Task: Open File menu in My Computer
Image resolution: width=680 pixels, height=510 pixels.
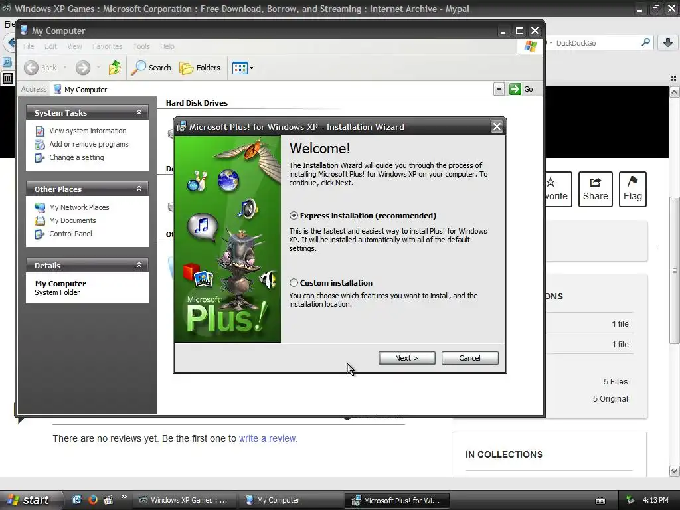Action: coord(29,46)
